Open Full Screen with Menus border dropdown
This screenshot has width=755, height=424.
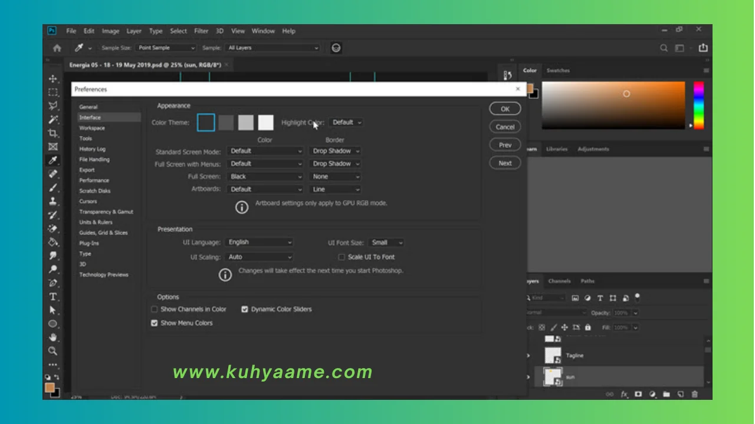(x=335, y=164)
